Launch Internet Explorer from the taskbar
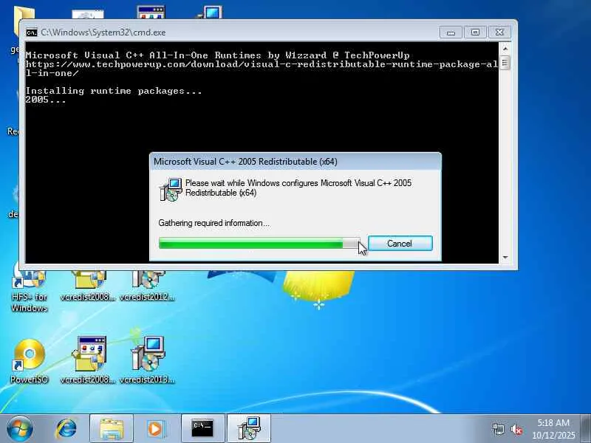 point(66,429)
